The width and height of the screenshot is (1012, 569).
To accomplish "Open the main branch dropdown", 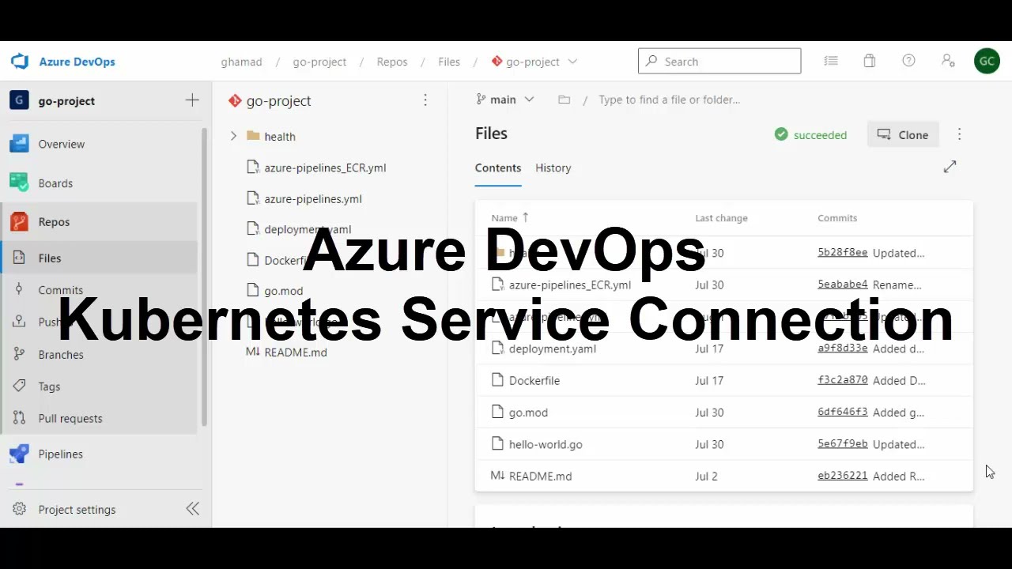I will [x=505, y=100].
